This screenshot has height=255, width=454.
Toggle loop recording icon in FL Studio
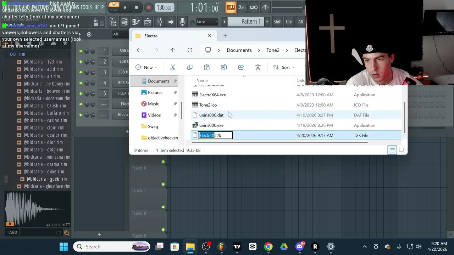click(x=254, y=7)
